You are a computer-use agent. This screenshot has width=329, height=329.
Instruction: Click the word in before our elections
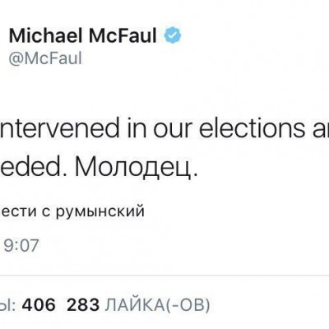[136, 129]
